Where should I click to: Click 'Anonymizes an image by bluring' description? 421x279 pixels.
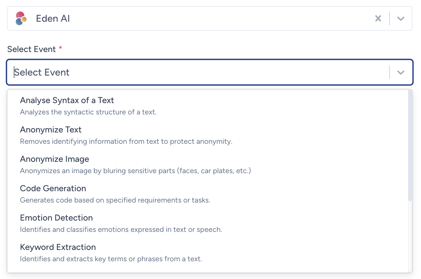coord(135,171)
